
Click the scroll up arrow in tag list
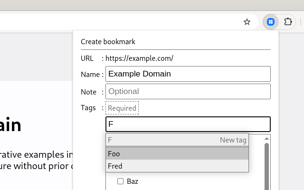pos(266,138)
